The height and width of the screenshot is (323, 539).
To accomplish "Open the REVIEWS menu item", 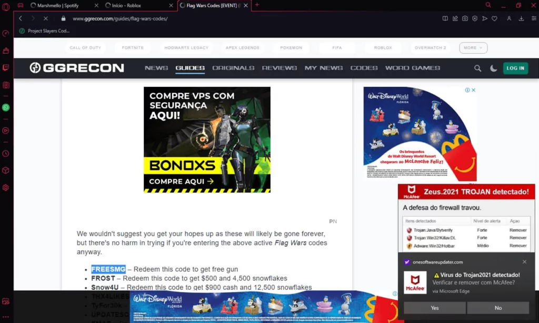I will point(280,68).
